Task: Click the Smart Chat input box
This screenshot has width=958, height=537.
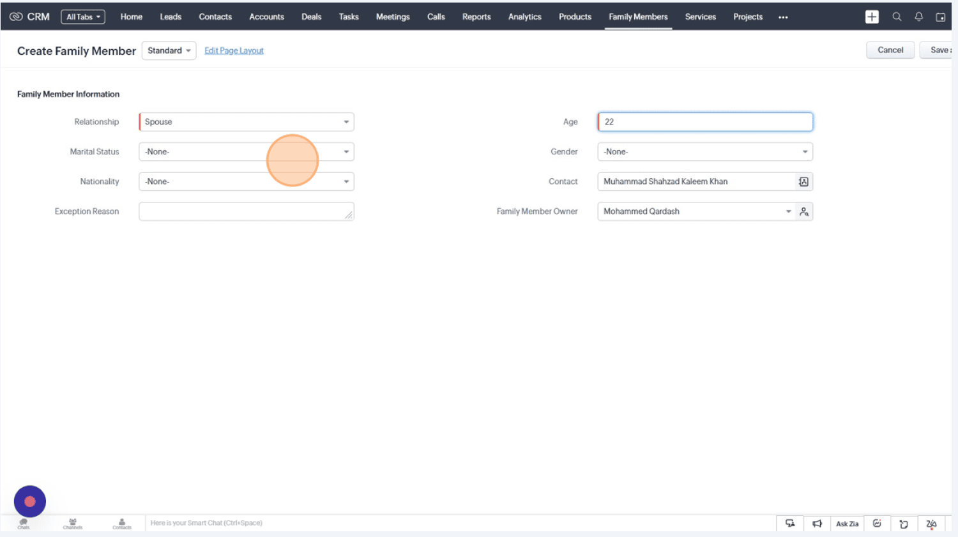Action: (460, 523)
